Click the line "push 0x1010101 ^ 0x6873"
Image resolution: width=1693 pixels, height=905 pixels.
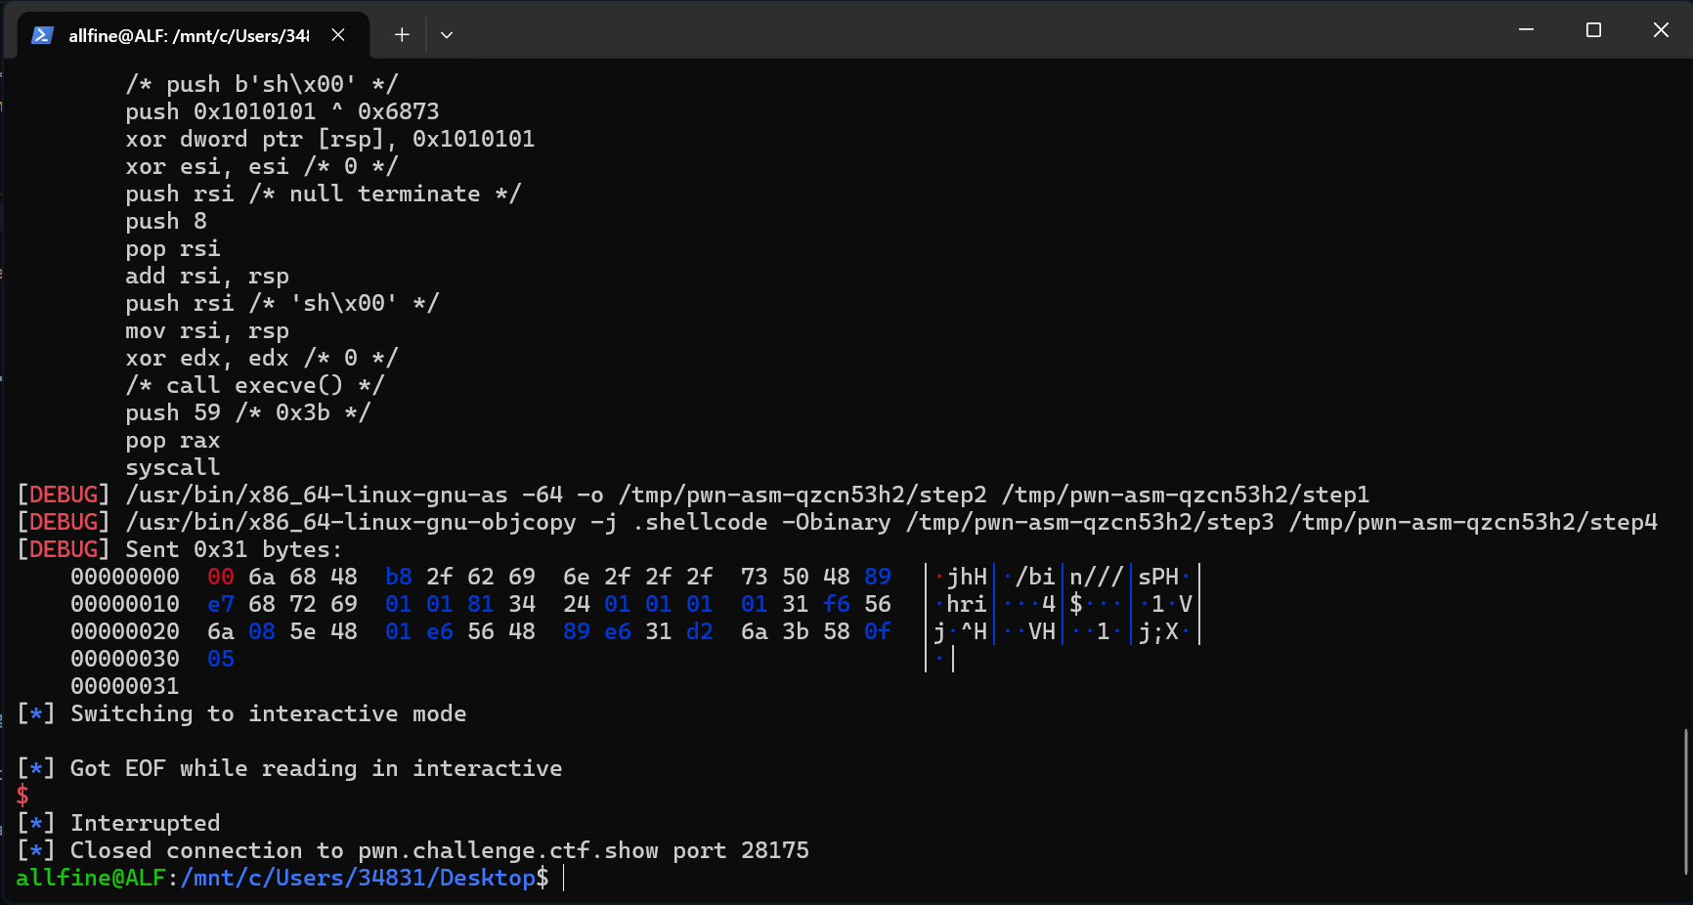click(x=282, y=111)
